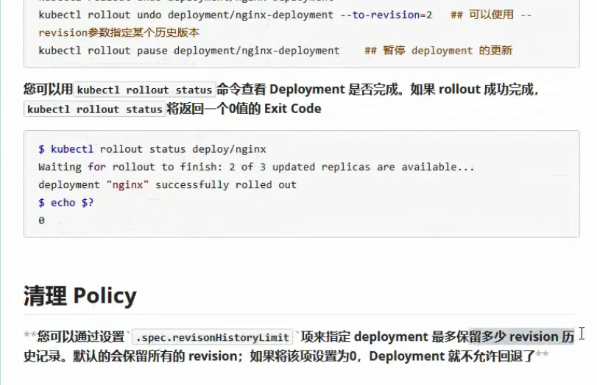Image resolution: width=597 pixels, height=385 pixels.
Task: Click the text '将返回一个0值的 Exit Code'
Action: [244, 109]
